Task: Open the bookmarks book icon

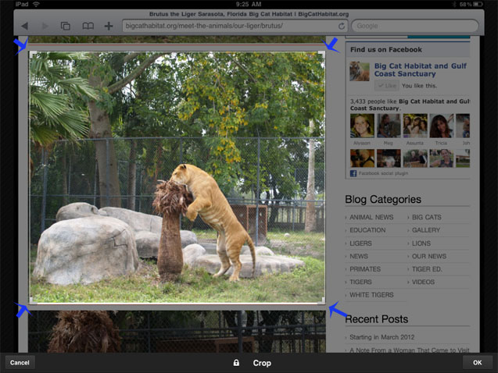Action: click(88, 26)
